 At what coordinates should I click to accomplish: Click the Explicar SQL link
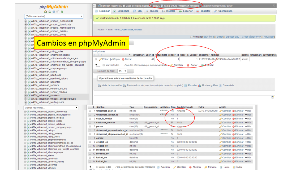232,37
